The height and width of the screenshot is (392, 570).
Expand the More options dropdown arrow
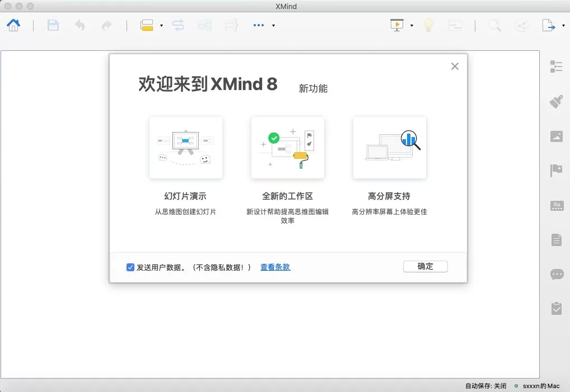click(273, 25)
